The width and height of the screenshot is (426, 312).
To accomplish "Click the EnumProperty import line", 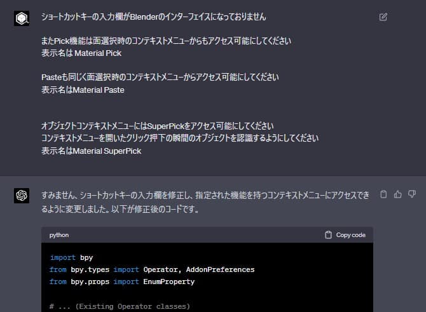I will 121,281.
